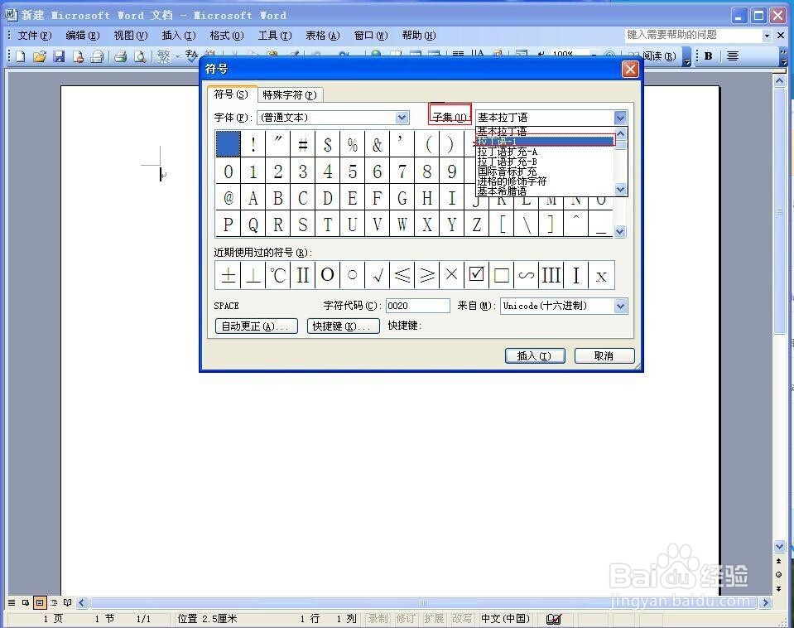The width and height of the screenshot is (794, 628).
Task: Click the 字符代码 code input field
Action: tap(418, 306)
